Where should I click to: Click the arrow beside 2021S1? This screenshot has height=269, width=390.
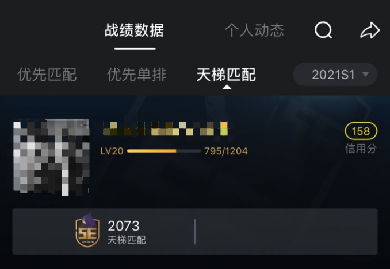coord(365,74)
